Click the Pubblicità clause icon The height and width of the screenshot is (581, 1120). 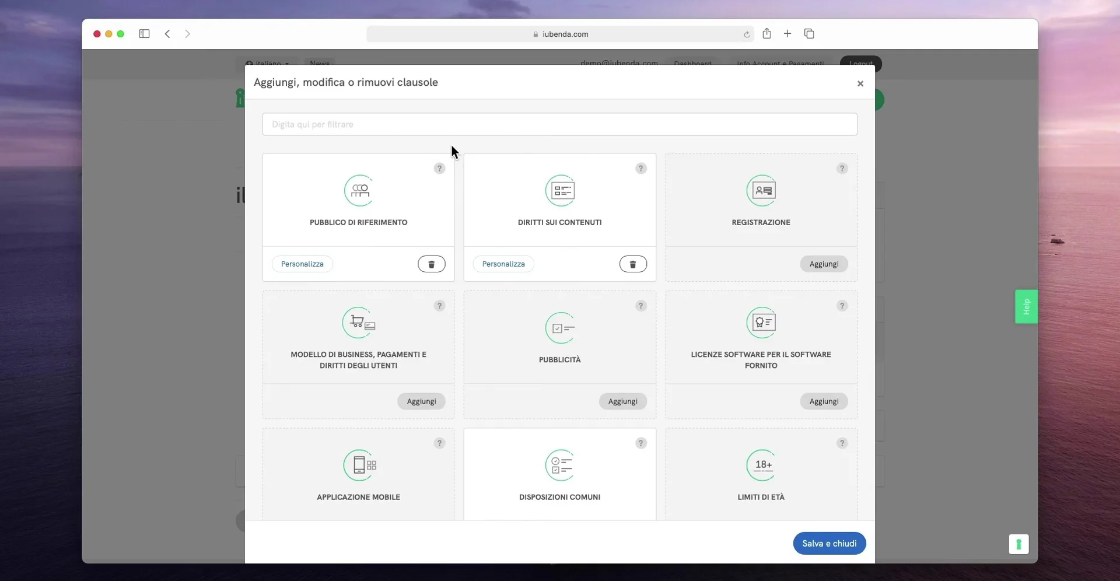560,328
